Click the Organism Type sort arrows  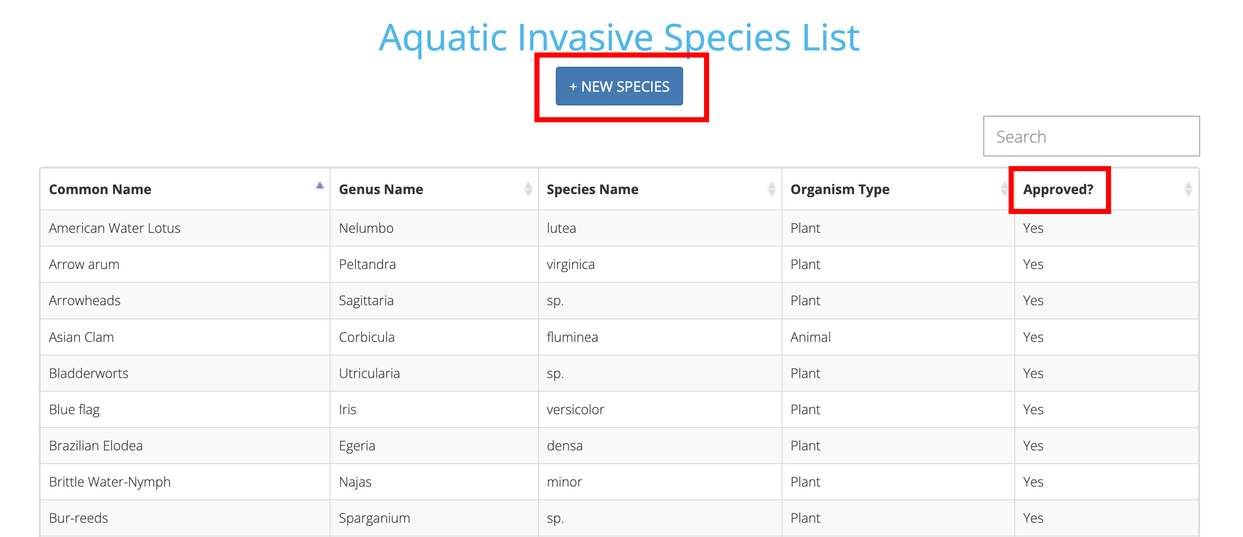point(1004,190)
